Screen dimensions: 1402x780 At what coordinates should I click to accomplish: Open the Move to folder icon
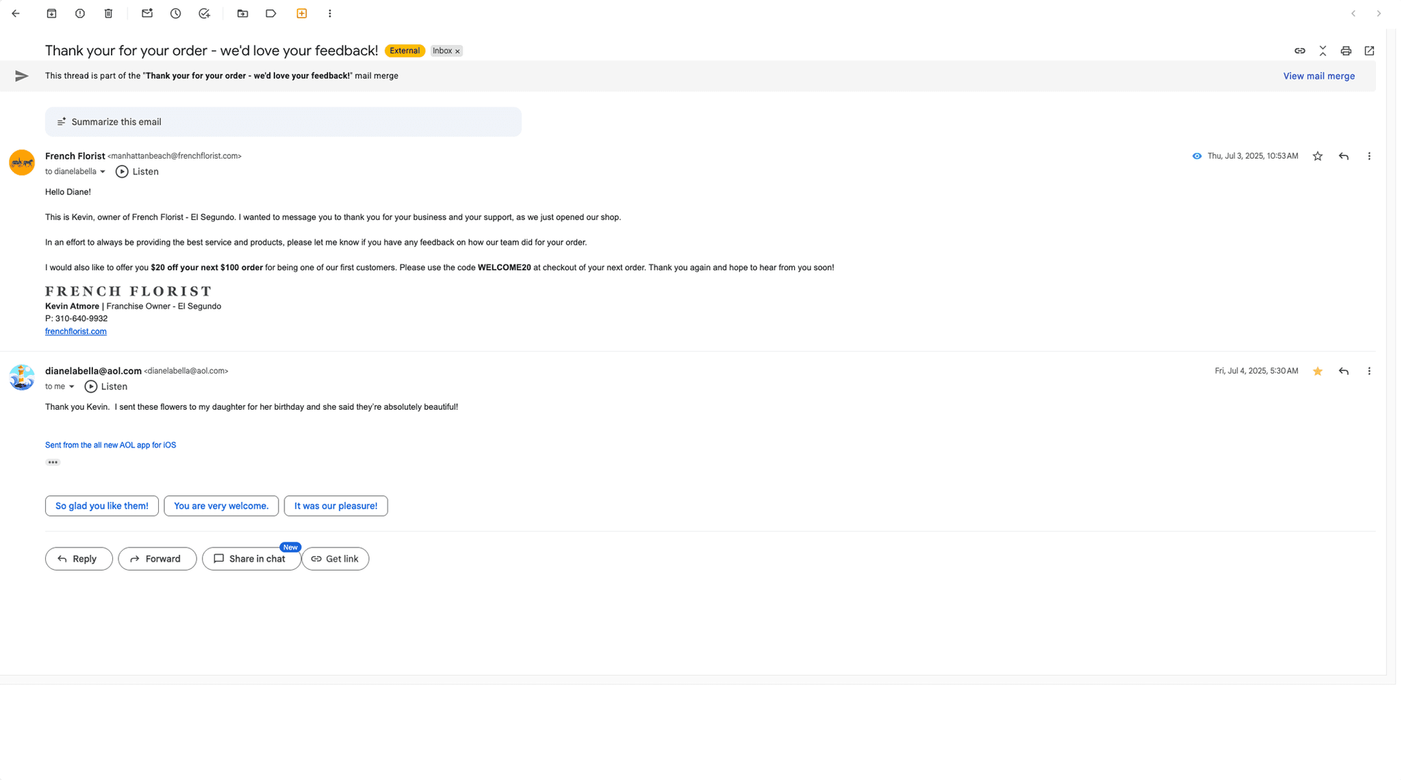click(242, 14)
